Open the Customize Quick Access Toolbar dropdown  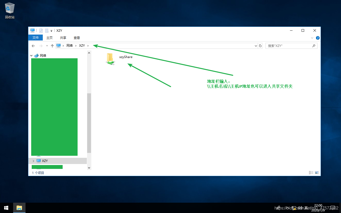[51, 31]
